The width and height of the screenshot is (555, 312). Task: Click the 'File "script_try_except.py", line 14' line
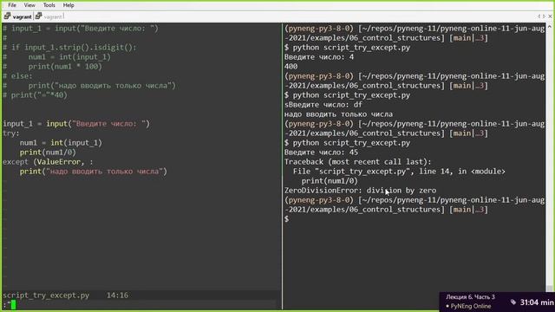pos(399,172)
